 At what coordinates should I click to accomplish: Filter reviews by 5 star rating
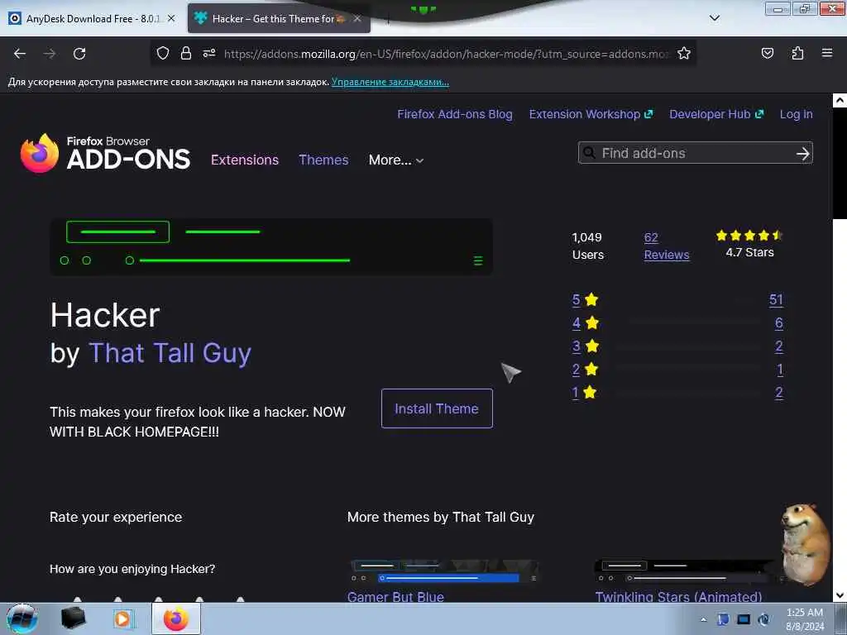click(x=585, y=299)
